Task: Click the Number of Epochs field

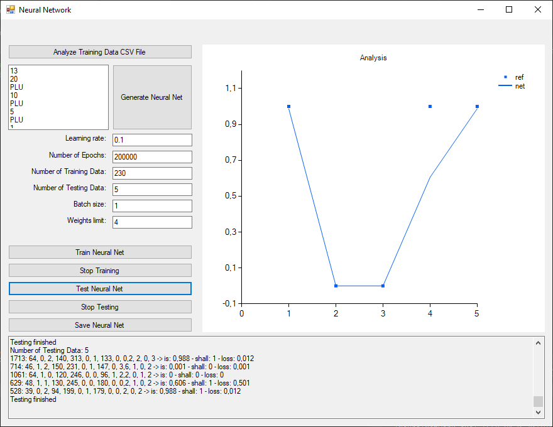Action: pos(152,156)
